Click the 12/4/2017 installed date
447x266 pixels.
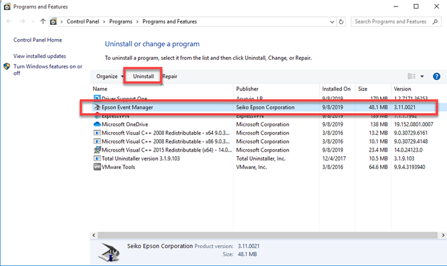tap(334, 159)
